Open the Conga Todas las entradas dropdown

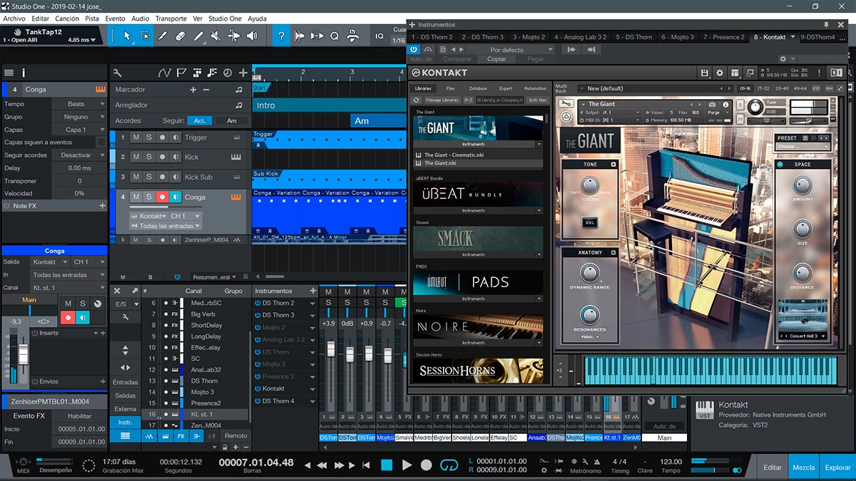coord(165,226)
